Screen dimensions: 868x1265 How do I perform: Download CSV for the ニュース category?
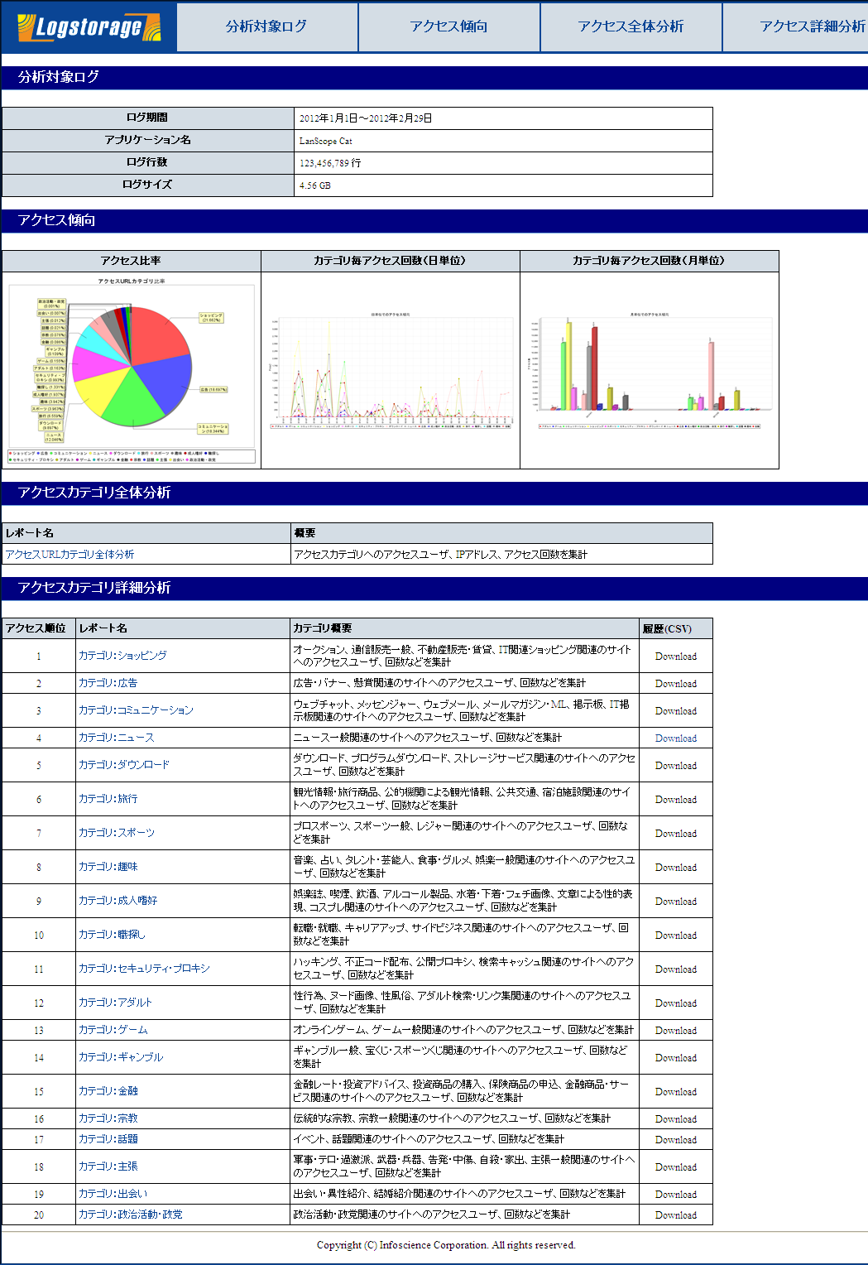point(676,738)
